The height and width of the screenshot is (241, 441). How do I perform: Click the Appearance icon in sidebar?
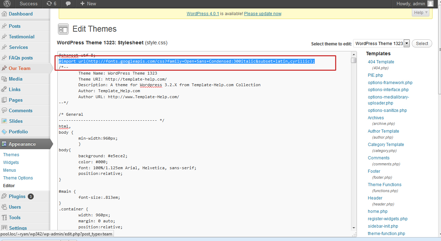(x=4, y=144)
